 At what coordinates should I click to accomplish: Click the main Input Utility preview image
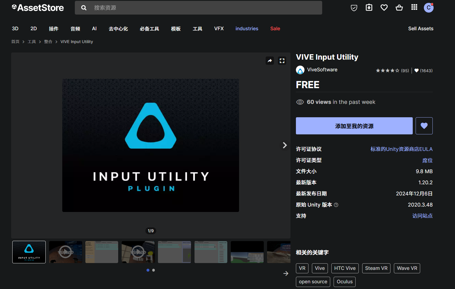tap(151, 145)
